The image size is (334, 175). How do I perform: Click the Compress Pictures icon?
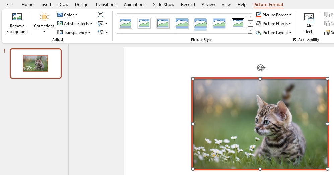100,15
